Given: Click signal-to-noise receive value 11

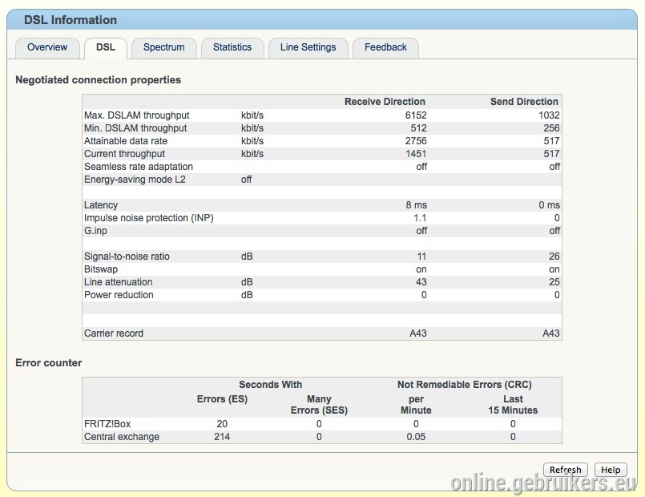Looking at the screenshot, I should (421, 257).
